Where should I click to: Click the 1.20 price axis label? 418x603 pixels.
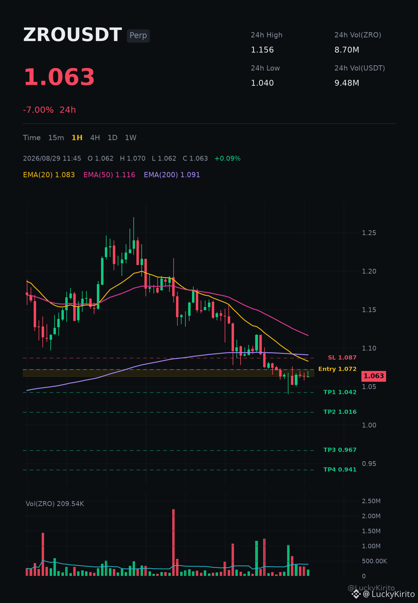click(369, 272)
